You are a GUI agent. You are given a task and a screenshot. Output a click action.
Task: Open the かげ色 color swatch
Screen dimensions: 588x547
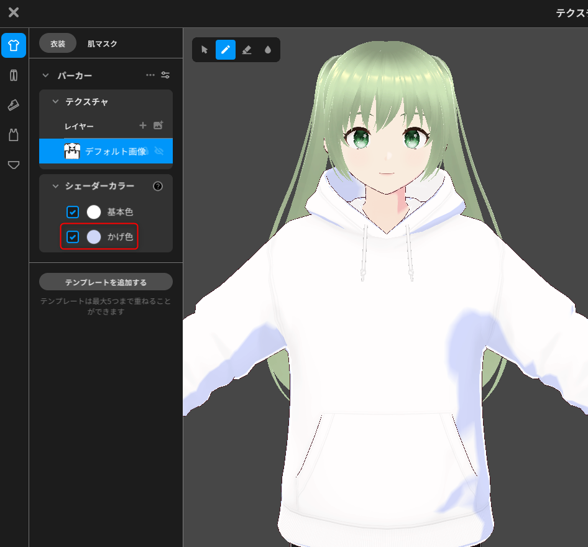[x=93, y=237]
